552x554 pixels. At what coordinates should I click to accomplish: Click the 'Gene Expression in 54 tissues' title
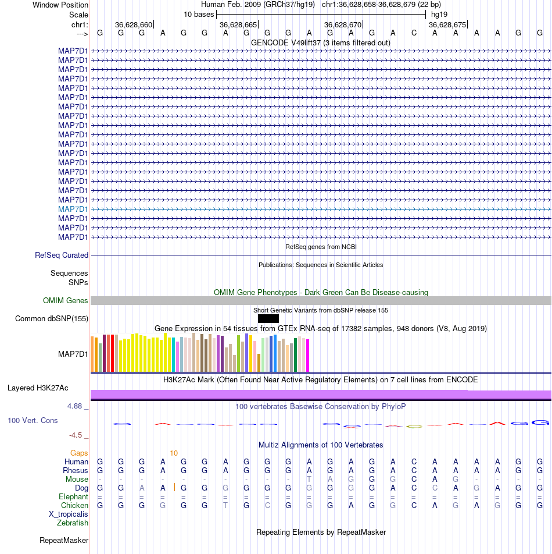(321, 329)
